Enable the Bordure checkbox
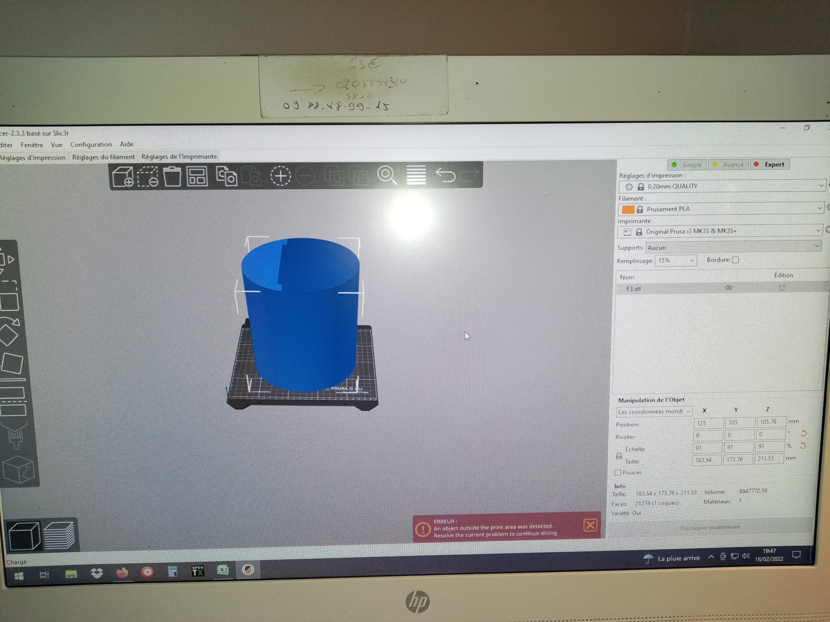 coord(735,260)
